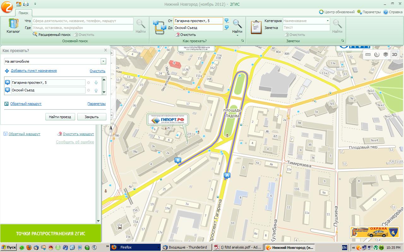The image size is (404, 252).
Task: Click ТОЧКИ РАСПРОСТРАНЕНИЯ 2ГИС green banner
Action: (50, 233)
